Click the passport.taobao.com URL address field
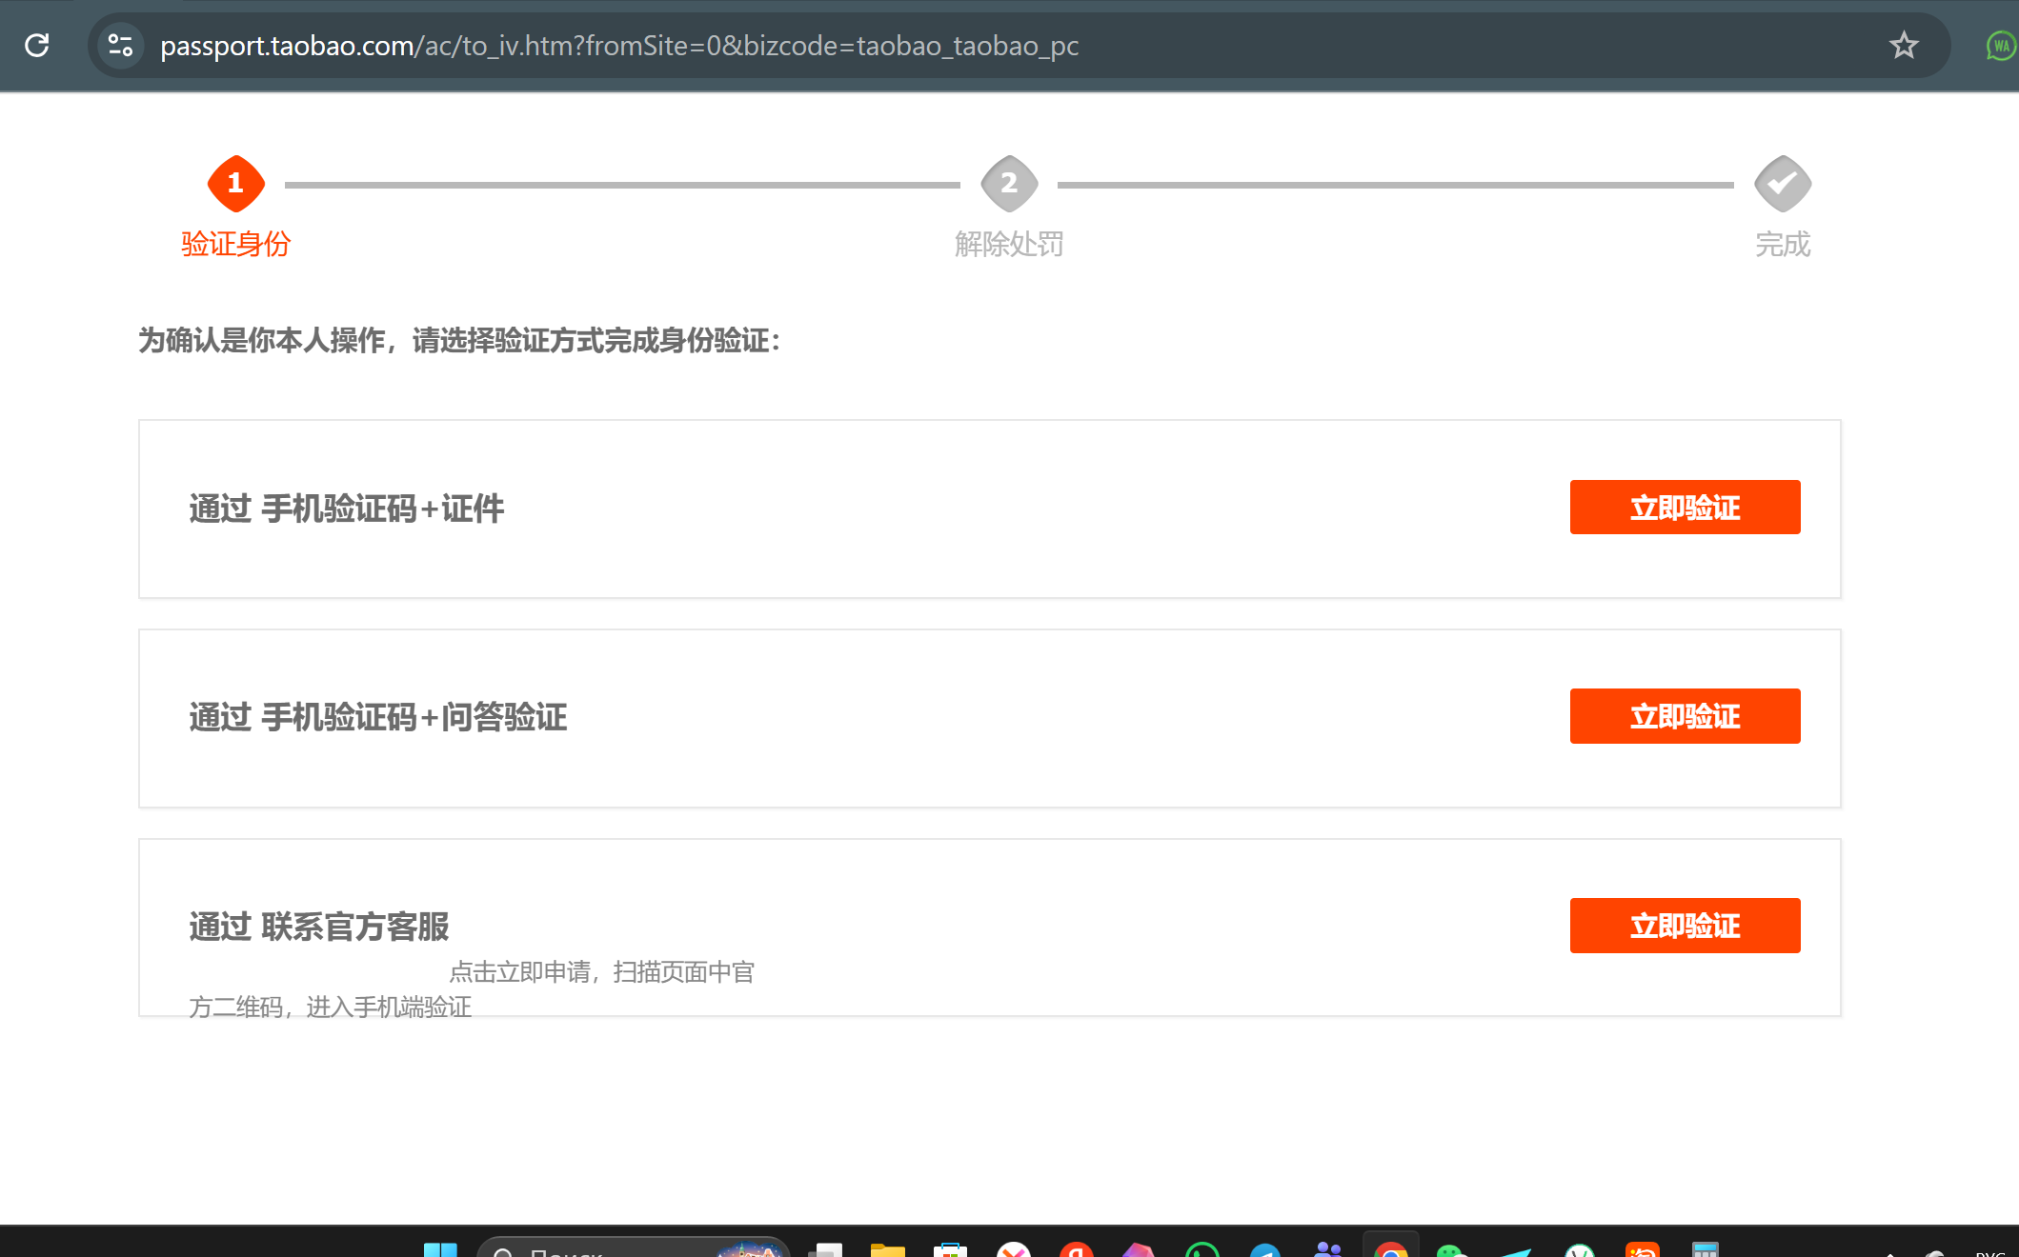The image size is (2019, 1257). click(619, 45)
